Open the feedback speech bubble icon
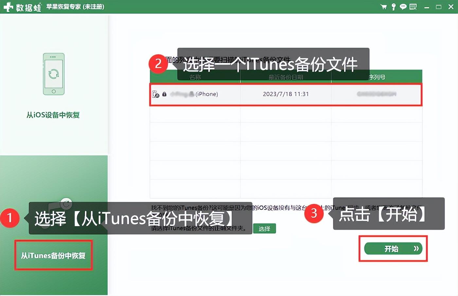458x296 pixels. point(403,7)
